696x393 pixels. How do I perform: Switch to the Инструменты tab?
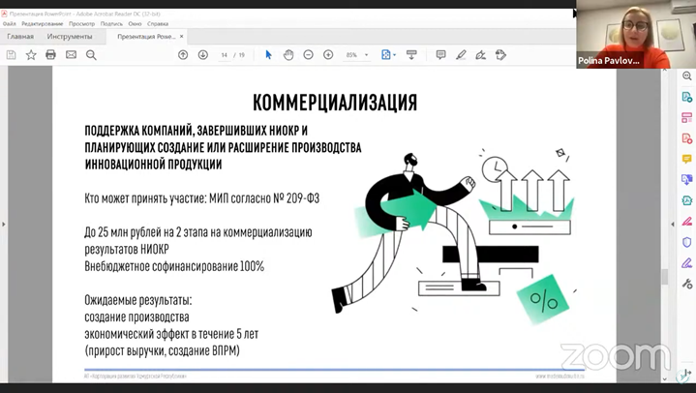71,37
